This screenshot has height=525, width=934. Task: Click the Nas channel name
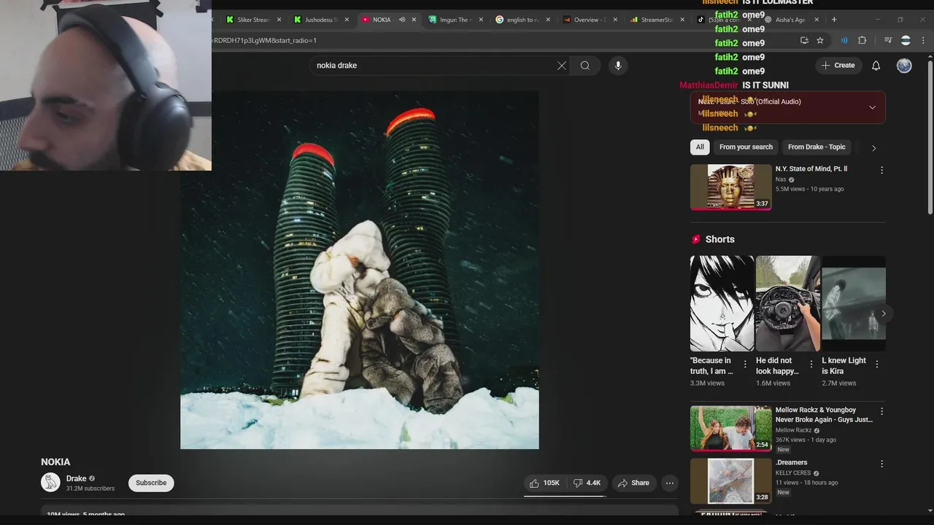pos(781,179)
